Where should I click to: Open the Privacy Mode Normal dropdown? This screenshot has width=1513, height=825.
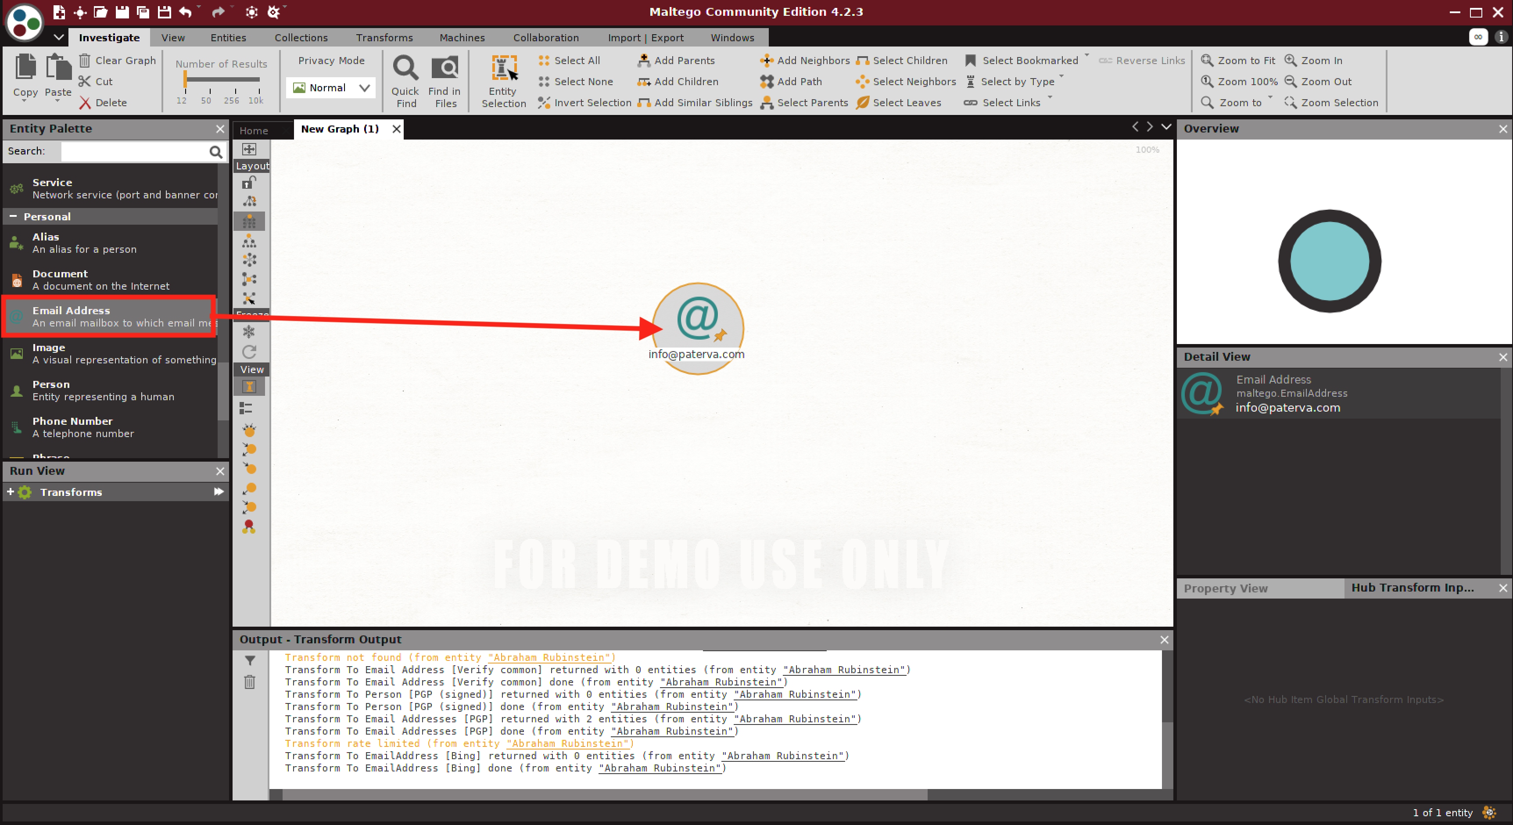(x=331, y=88)
